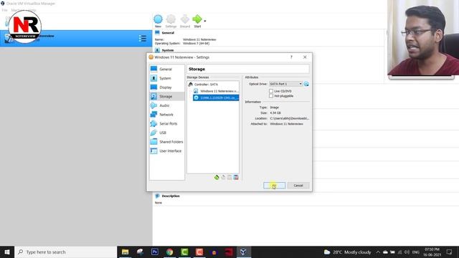Enable Hot-pluggable checkbox

pos(271,96)
